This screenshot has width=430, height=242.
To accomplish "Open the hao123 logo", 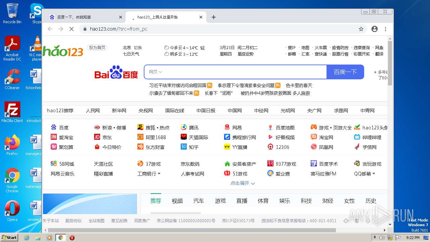I will point(63,51).
